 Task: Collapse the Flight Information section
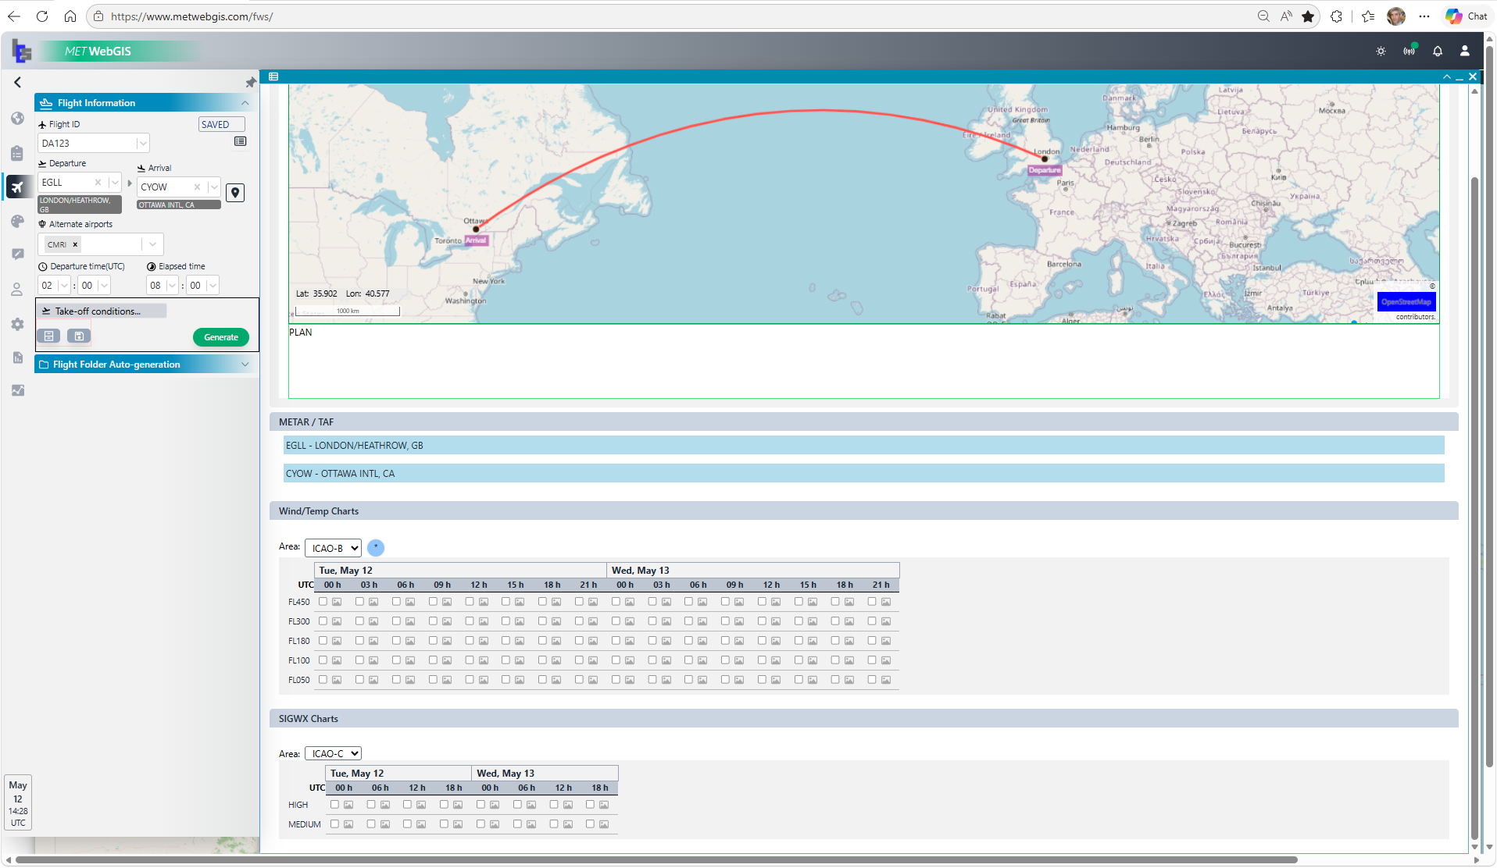point(245,103)
